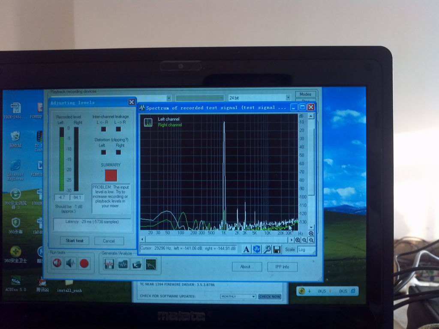Click the L->R leakage indicator square
The width and height of the screenshot is (439, 329).
(x=118, y=129)
